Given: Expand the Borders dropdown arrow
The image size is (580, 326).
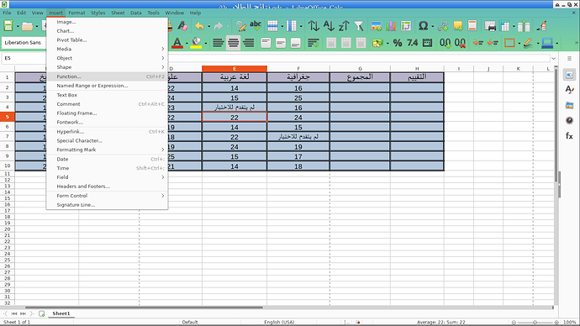Looking at the screenshot, I should pos(519,43).
